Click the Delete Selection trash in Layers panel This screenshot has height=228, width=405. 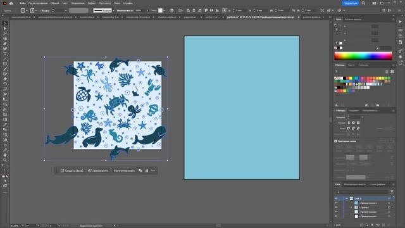[x=389, y=225]
